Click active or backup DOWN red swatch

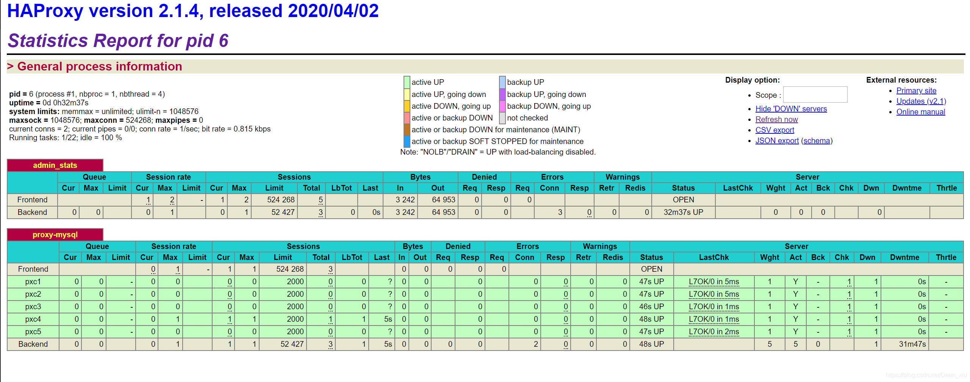pos(407,118)
